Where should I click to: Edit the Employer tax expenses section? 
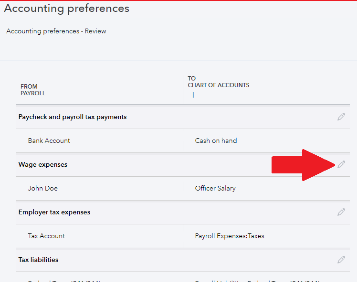click(x=341, y=212)
